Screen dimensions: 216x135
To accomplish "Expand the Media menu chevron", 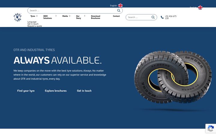I will pos(70,16).
